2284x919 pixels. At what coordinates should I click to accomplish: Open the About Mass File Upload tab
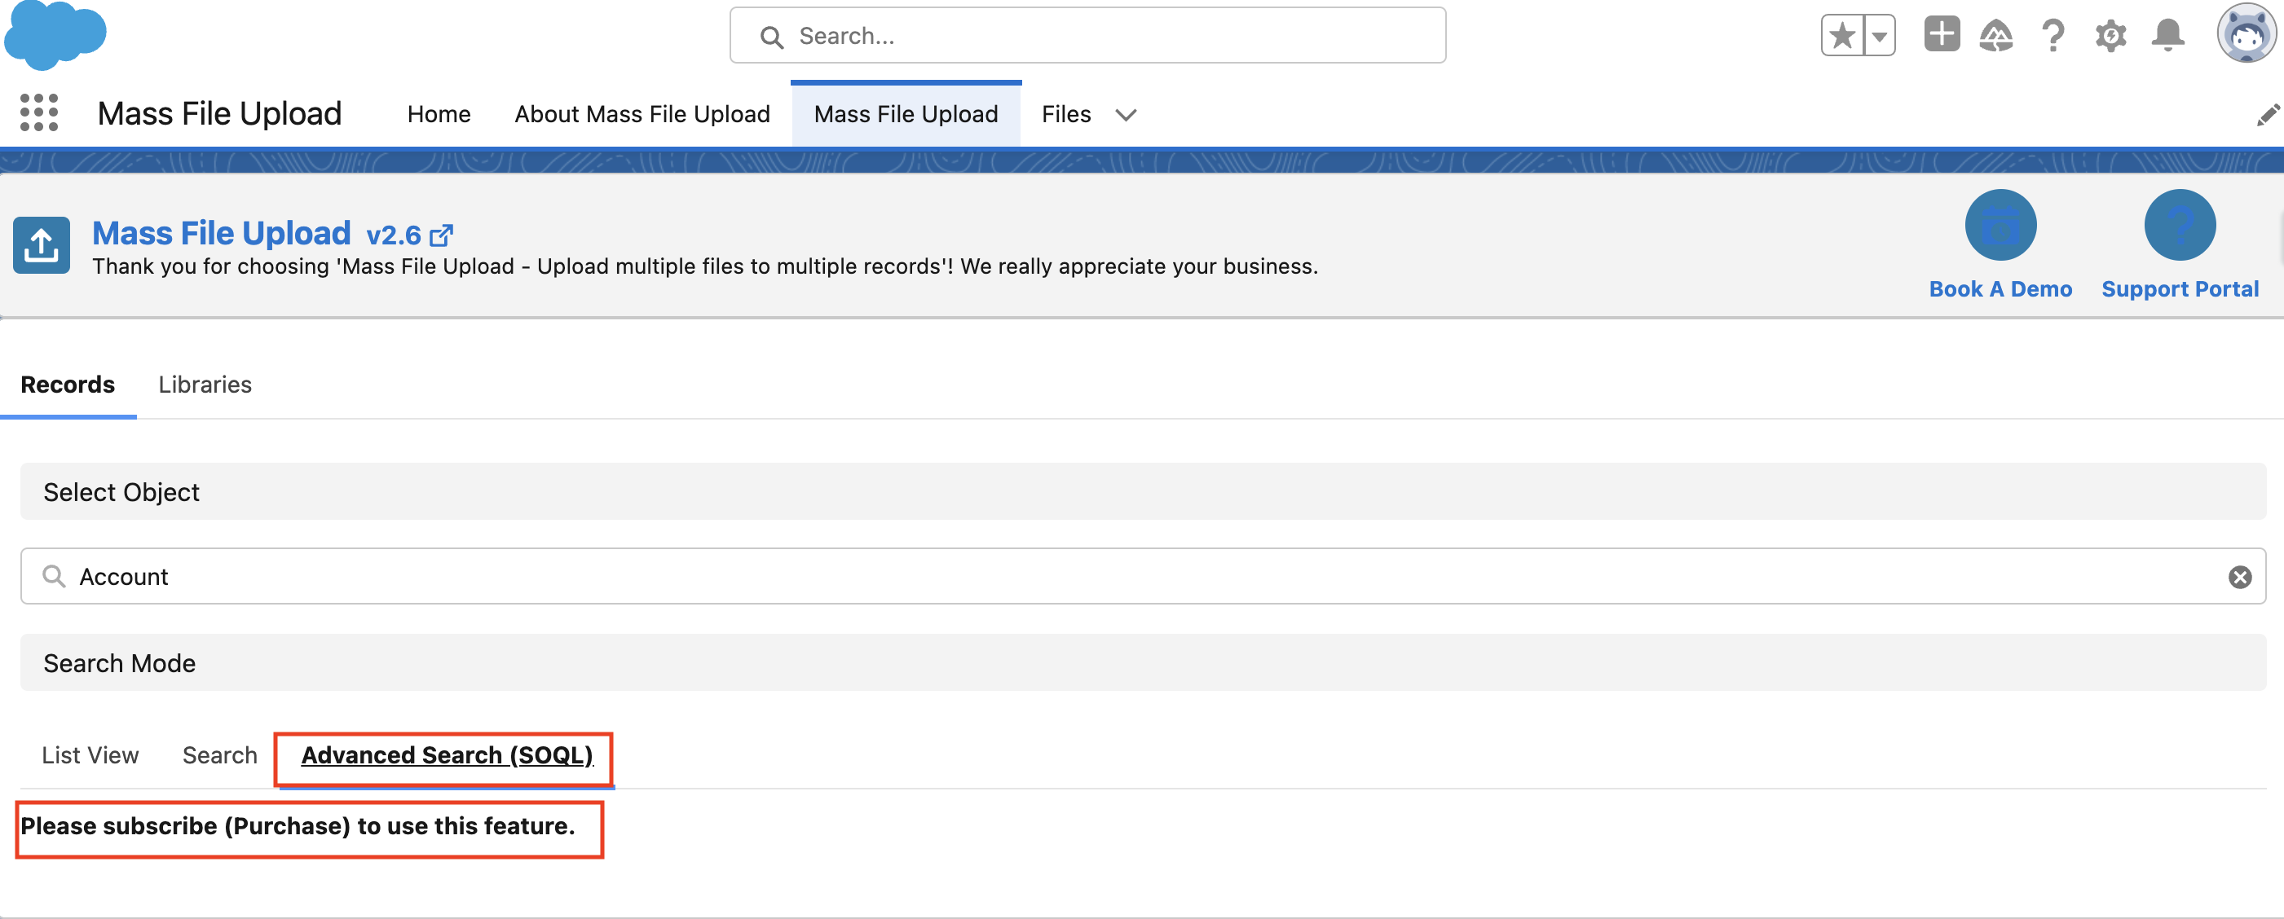click(x=642, y=114)
